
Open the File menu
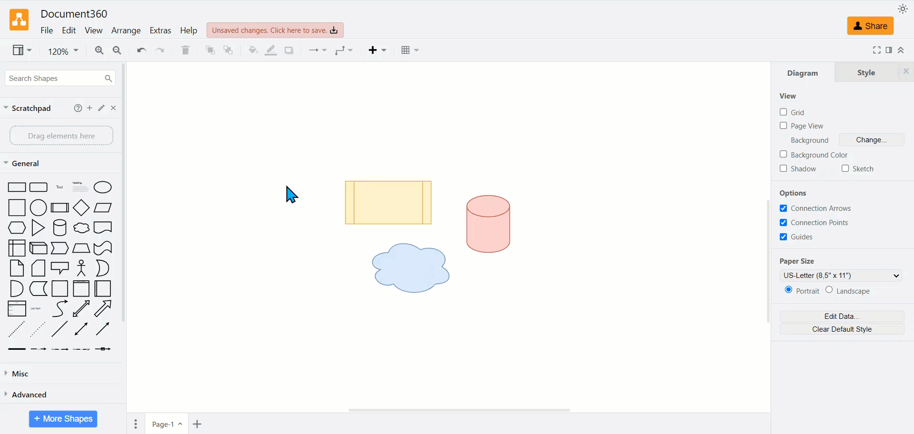click(47, 30)
